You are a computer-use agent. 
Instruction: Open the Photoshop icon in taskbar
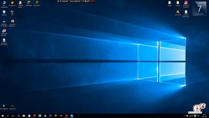[51, 116]
